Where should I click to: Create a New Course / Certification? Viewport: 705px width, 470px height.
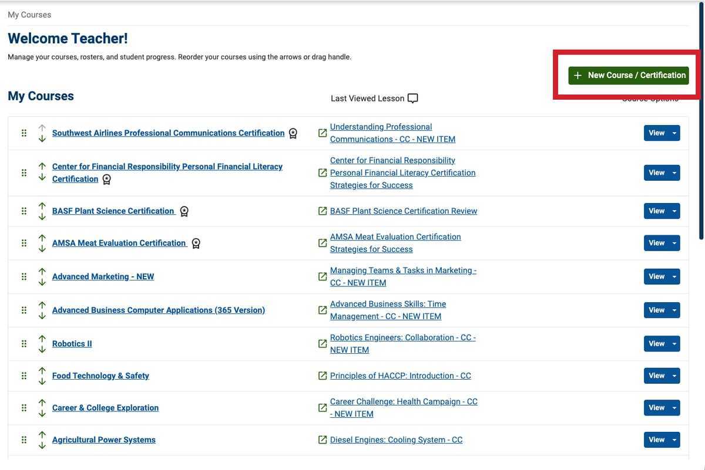[x=628, y=75]
